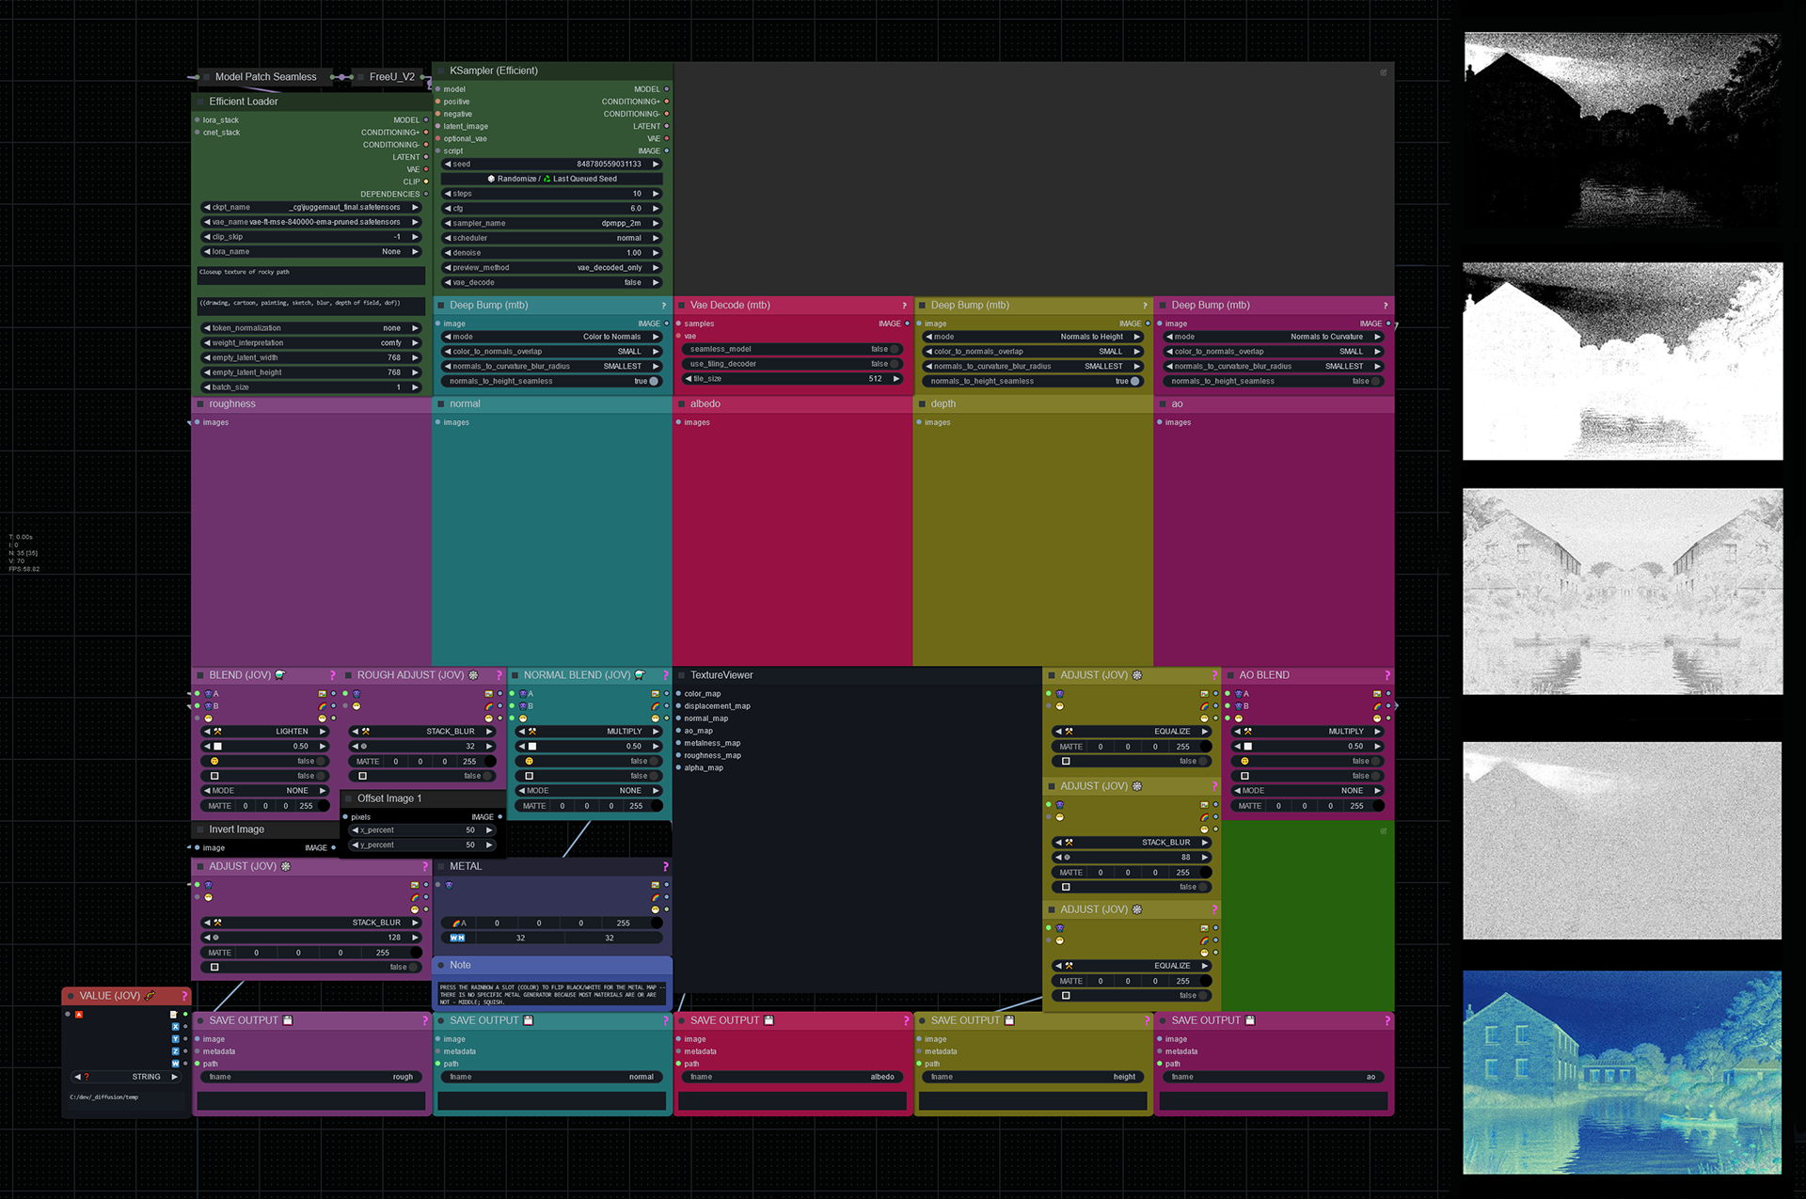Open the blue-tinted house preview image
Screen dimensions: 1806x1199
(1623, 1073)
